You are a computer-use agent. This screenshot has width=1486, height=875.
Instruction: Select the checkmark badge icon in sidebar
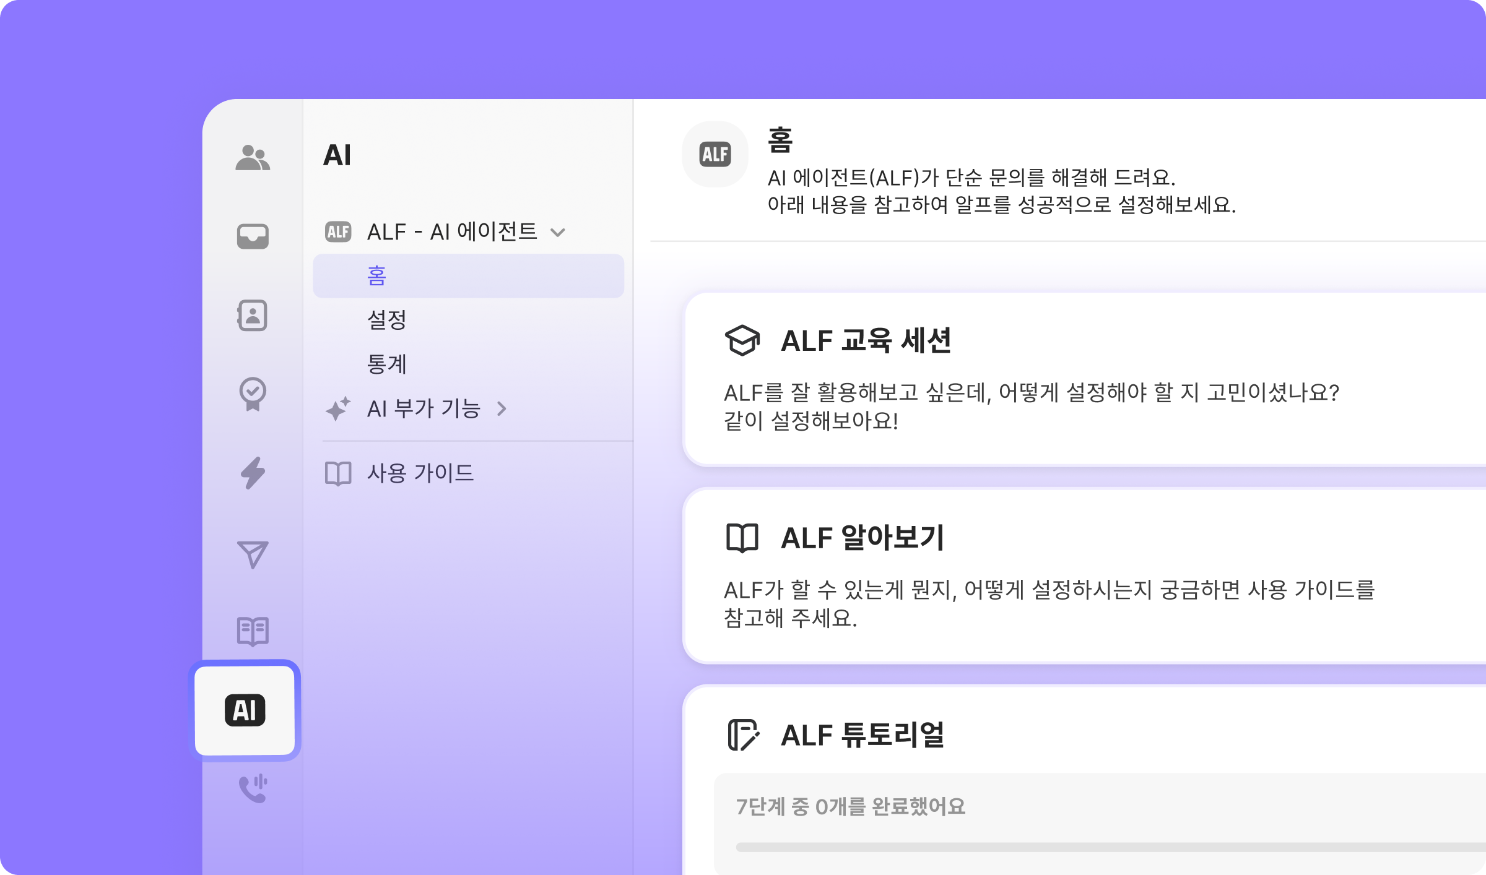[253, 394]
